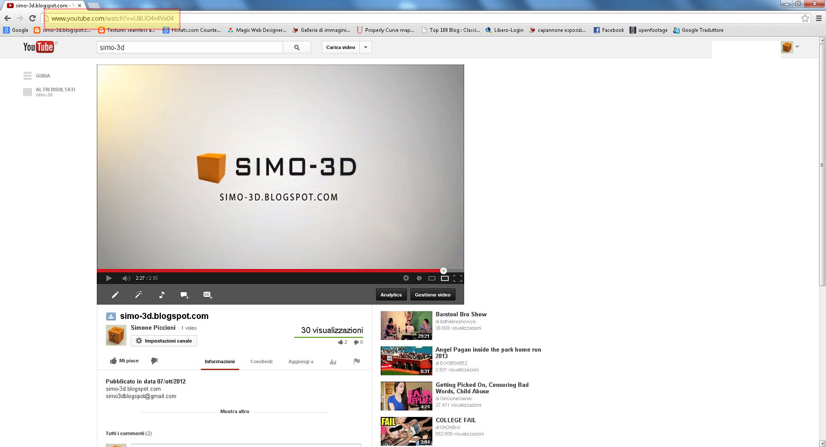Image resolution: width=826 pixels, height=447 pixels.
Task: Focus the YouTube search field
Action: click(x=190, y=47)
